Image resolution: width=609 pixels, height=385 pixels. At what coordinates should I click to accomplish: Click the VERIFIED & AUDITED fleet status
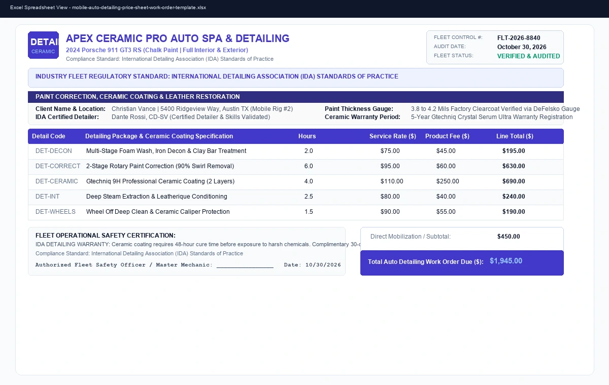point(529,56)
